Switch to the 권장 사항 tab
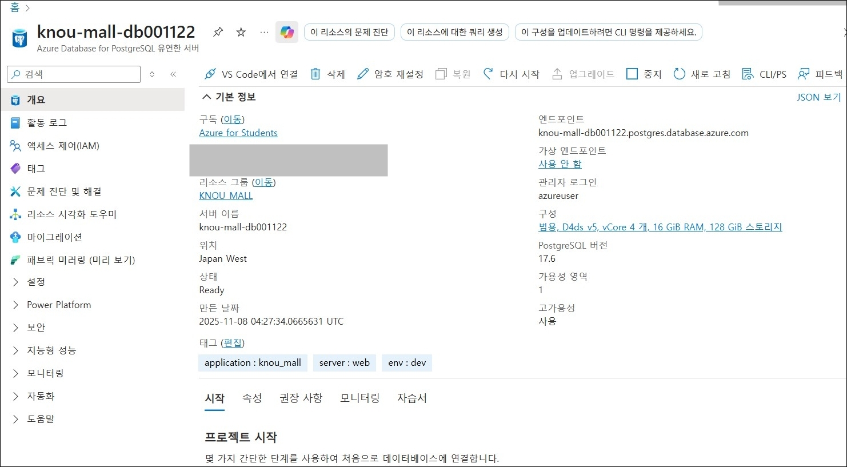 click(301, 398)
